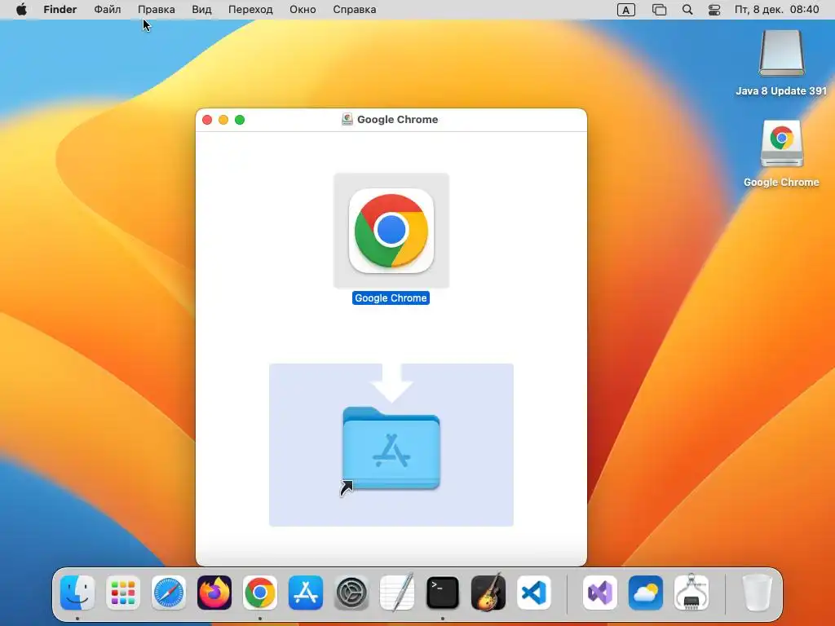This screenshot has height=626, width=835.
Task: Open the Apple menu
Action: pos(21,10)
